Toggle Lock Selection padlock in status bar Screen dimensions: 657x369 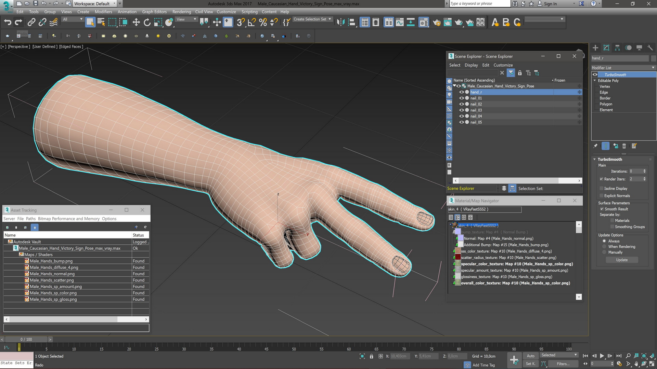click(x=371, y=356)
